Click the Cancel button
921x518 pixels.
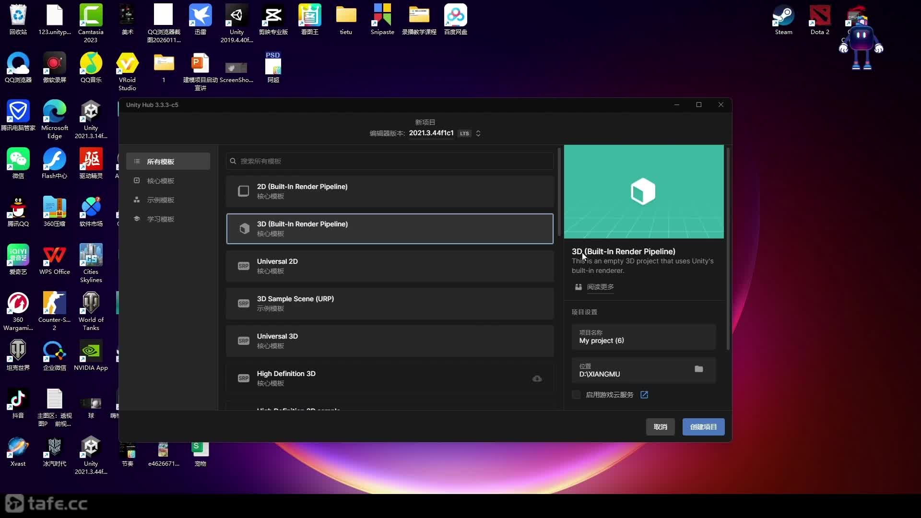(x=660, y=427)
